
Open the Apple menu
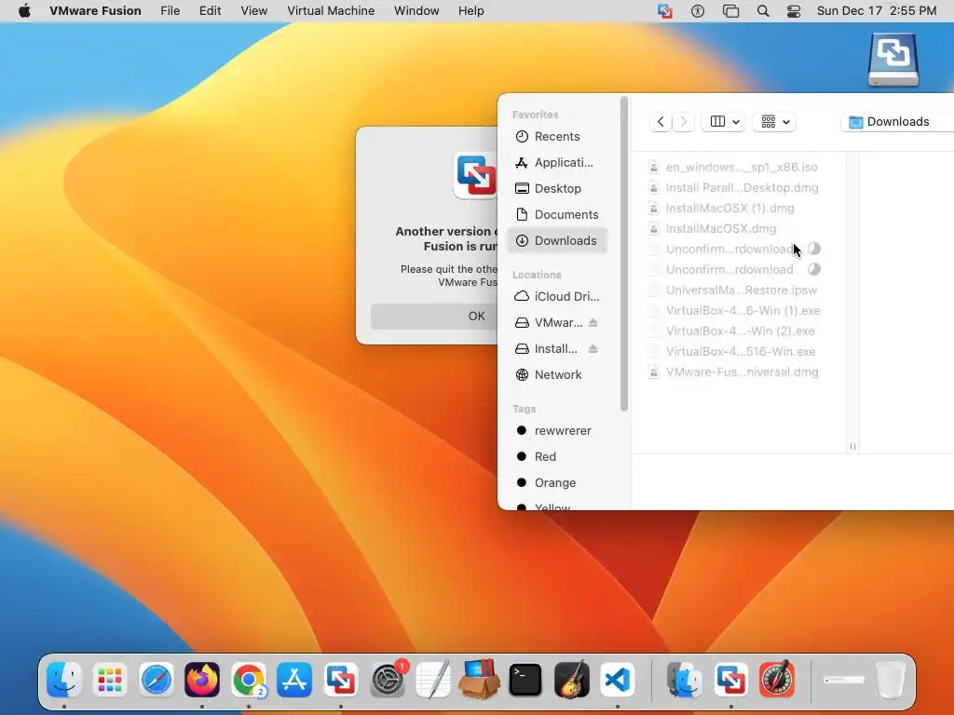tap(24, 11)
